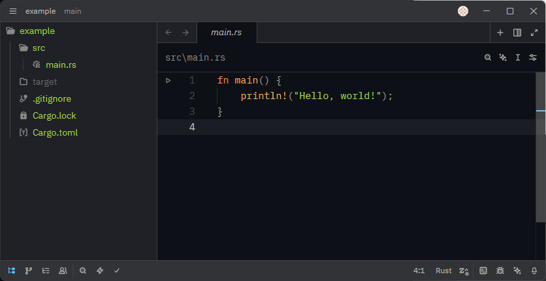
Task: Show code actions lightning icon
Action: pos(100,271)
